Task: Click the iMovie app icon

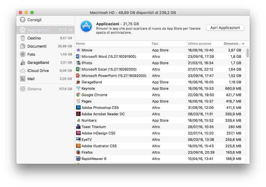Action: pos(78,50)
